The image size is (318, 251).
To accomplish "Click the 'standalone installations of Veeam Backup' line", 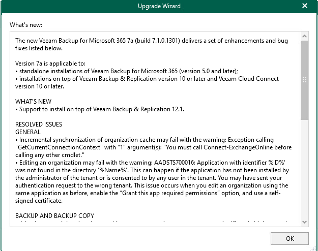I will [127, 71].
